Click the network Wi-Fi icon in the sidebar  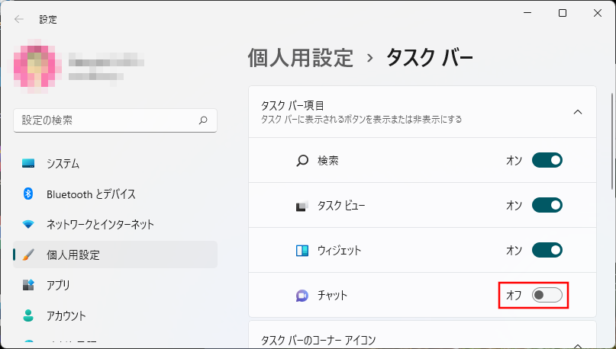(x=28, y=225)
